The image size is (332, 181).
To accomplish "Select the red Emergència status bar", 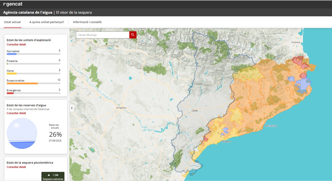I will click(10, 93).
